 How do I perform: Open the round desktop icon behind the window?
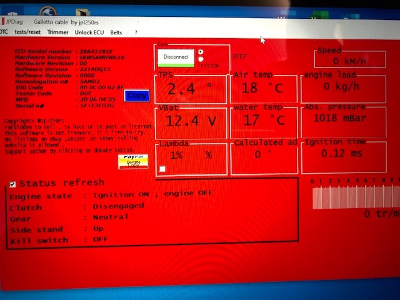[48, 11]
